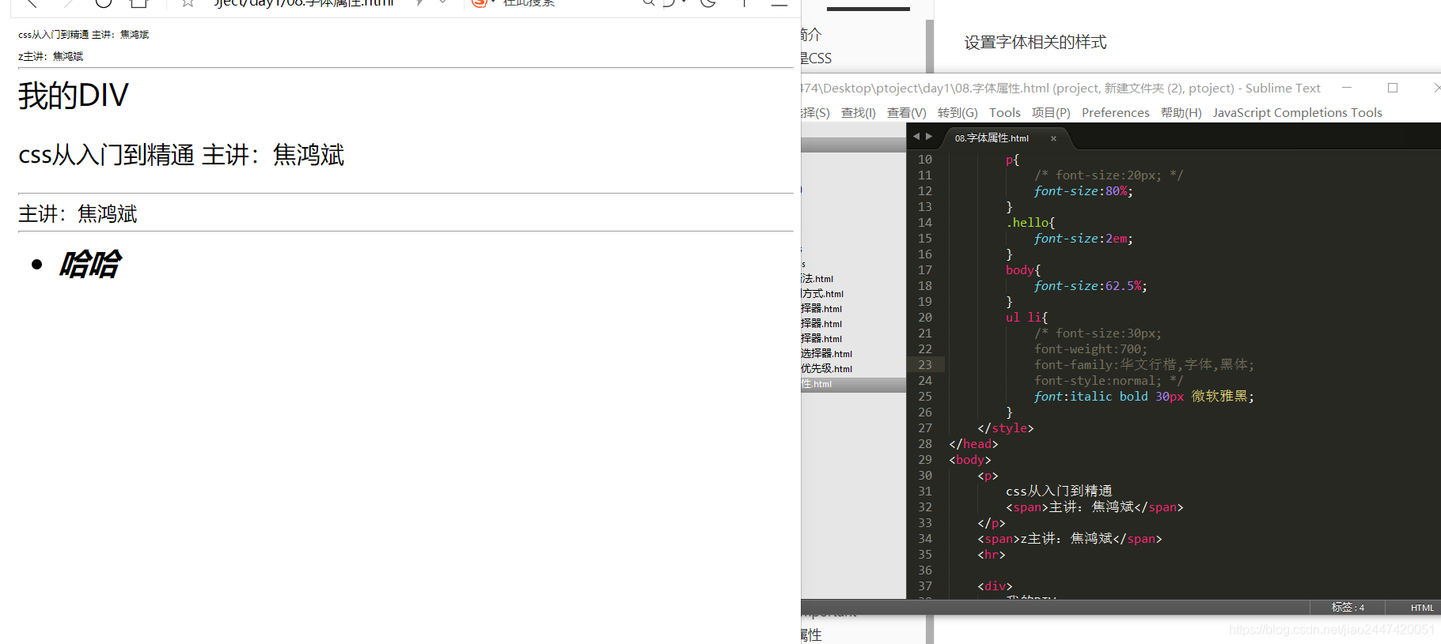1441x644 pixels.
Task: Click the commented font-weight:700 line
Action: tap(1090, 349)
